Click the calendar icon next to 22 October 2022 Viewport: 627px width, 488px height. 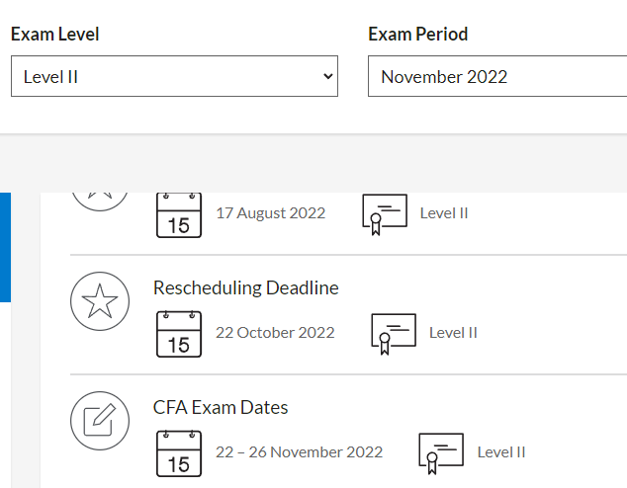click(x=179, y=333)
